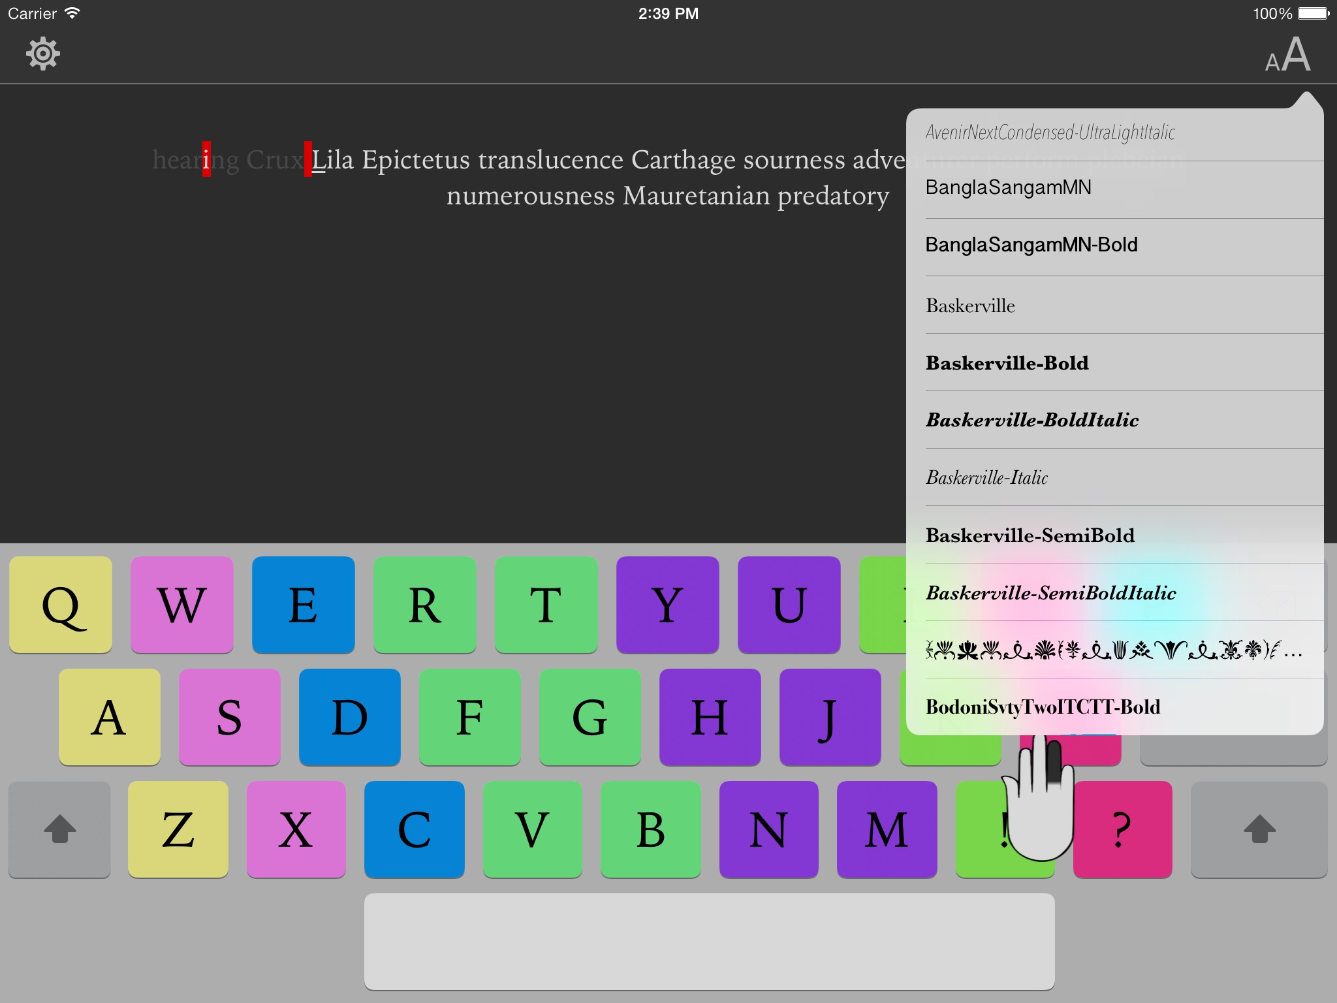Tap the word 'numerousness' in the text

click(531, 197)
